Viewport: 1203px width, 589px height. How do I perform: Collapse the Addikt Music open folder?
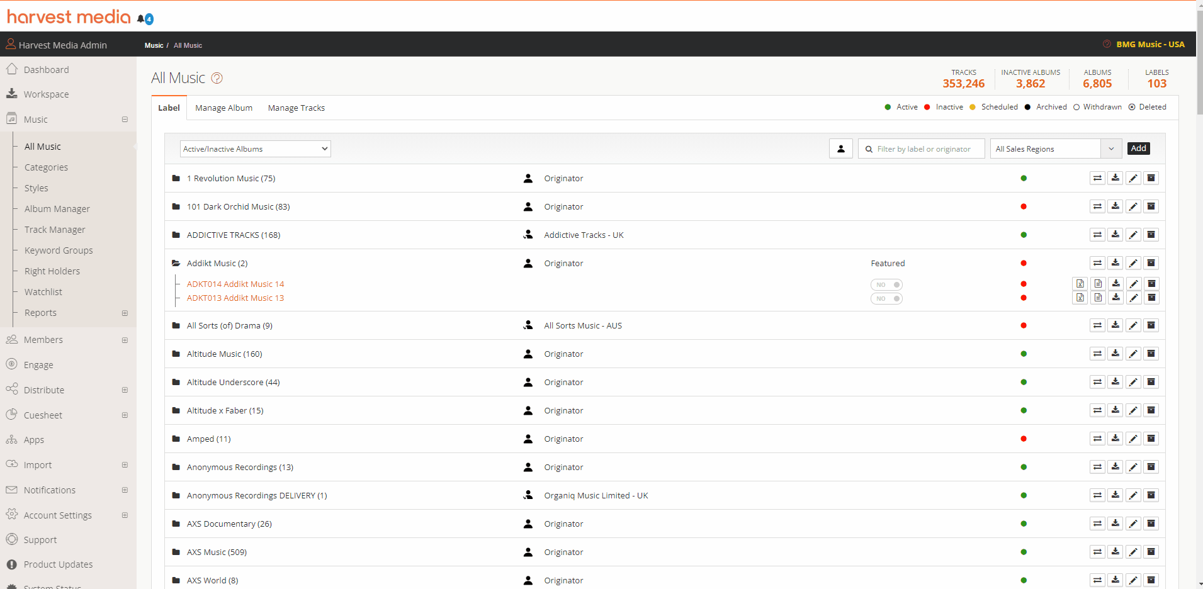(176, 263)
